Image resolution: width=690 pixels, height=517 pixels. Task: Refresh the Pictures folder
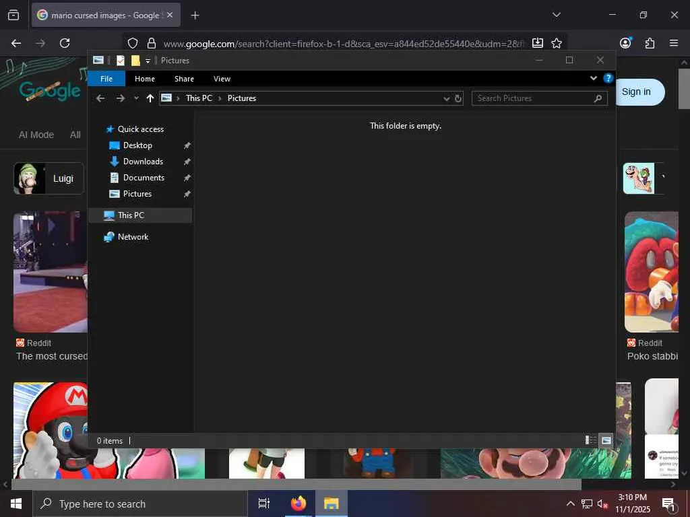pyautogui.click(x=458, y=98)
